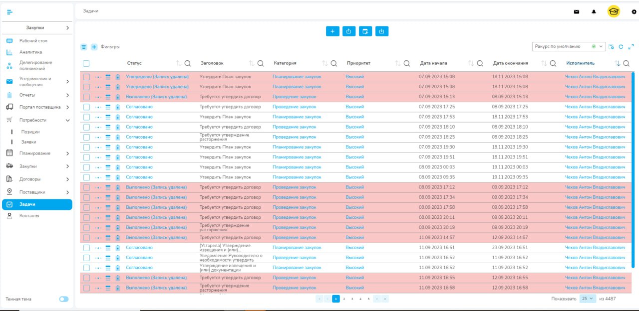Expand the Планирование submenu

pyautogui.click(x=68, y=154)
